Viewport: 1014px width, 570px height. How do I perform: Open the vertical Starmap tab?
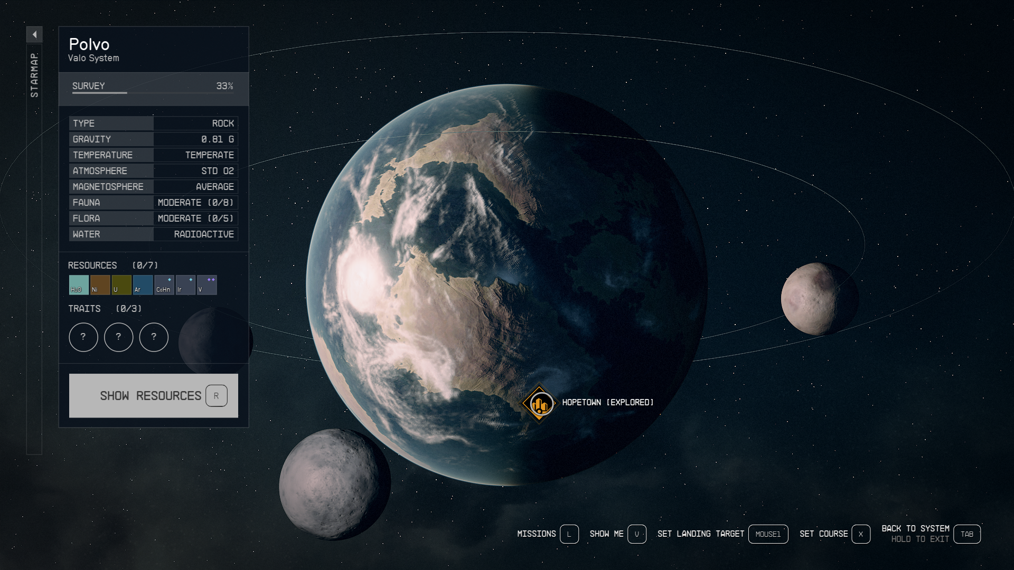coord(34,75)
